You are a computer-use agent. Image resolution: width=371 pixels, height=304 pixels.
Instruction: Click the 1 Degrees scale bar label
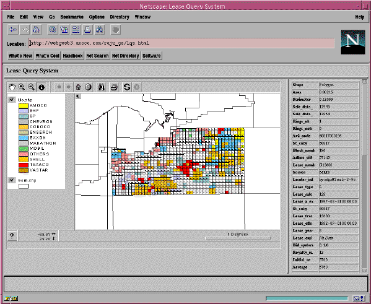(238, 234)
